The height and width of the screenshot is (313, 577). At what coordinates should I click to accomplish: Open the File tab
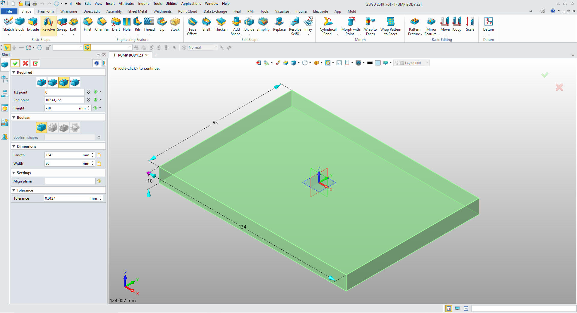click(x=9, y=11)
